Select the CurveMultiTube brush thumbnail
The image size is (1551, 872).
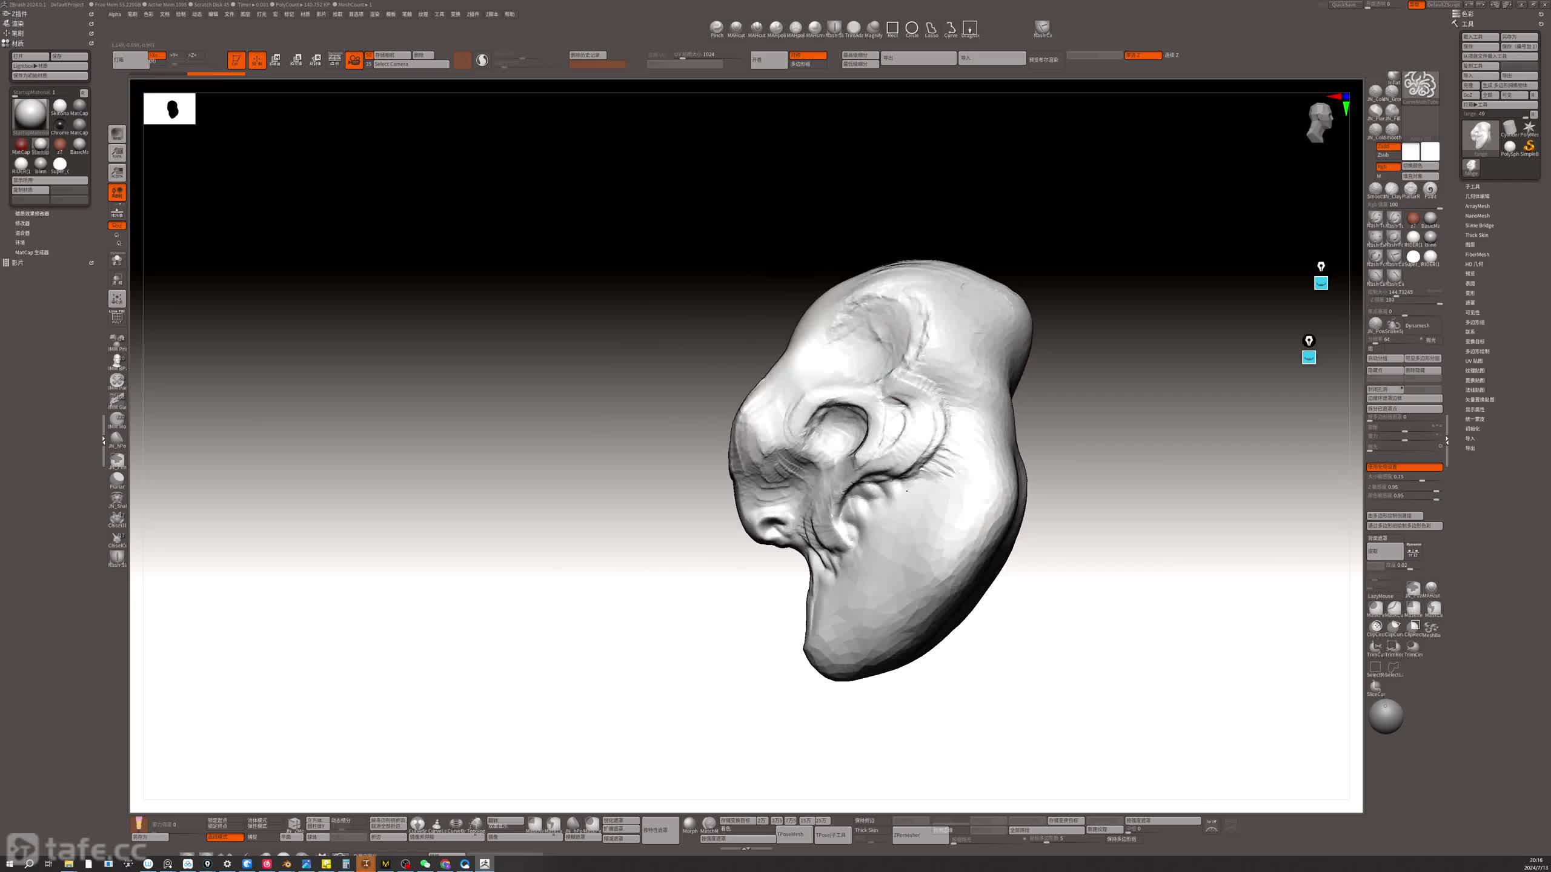(x=1420, y=86)
